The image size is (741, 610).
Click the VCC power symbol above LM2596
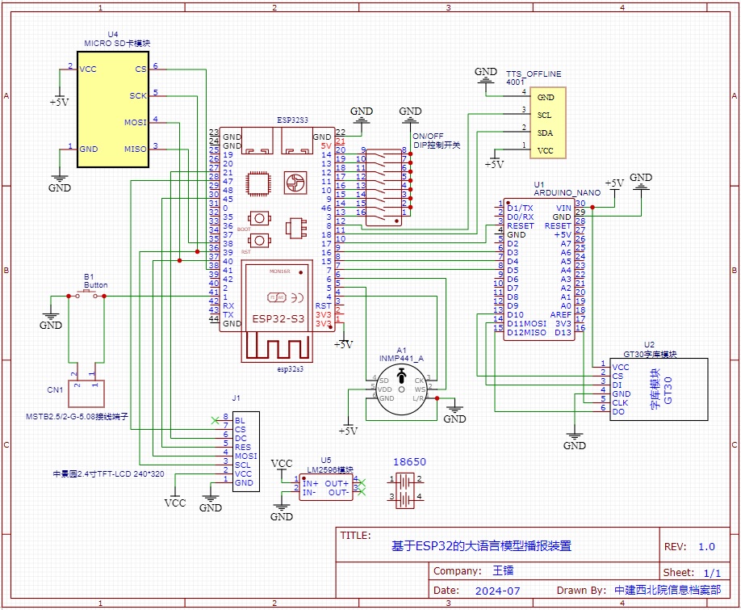[282, 464]
